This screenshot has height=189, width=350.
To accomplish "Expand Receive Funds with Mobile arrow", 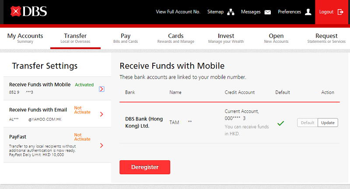I will (101, 89).
